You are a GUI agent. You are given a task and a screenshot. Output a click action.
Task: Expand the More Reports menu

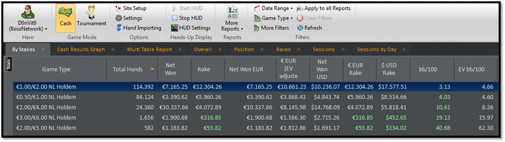[x=232, y=20]
